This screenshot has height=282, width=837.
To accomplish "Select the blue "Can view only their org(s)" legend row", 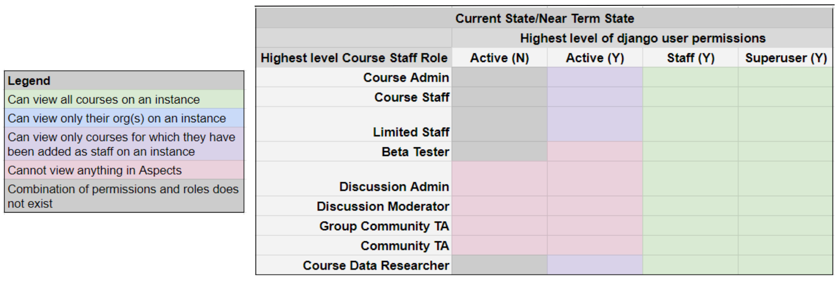I will click(x=117, y=118).
